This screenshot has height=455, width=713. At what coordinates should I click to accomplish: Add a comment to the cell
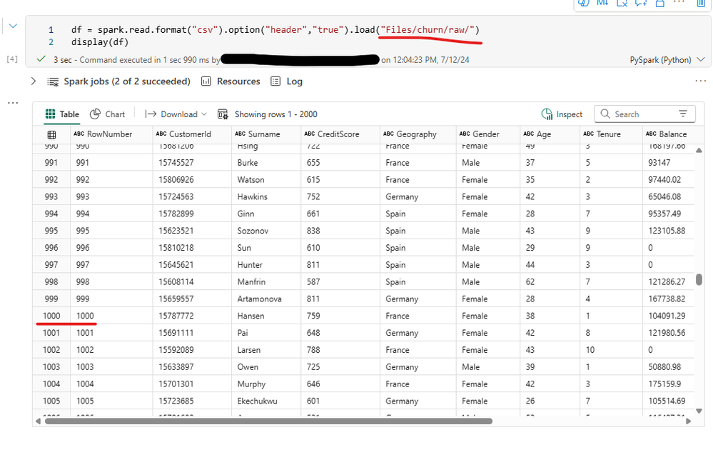point(641,3)
